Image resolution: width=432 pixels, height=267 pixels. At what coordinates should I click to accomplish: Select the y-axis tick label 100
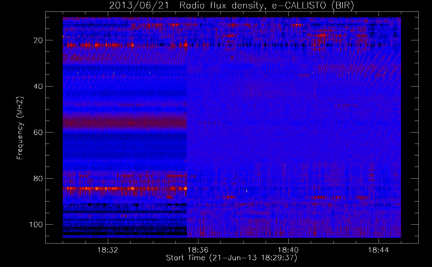click(36, 225)
